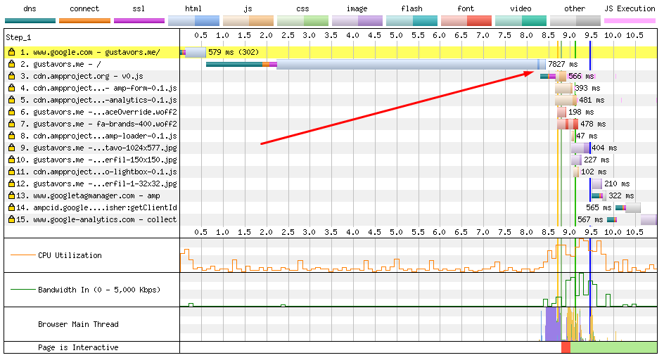The image size is (664, 360).
Task: Click the '7827 ms' timing label
Action: [x=563, y=64]
